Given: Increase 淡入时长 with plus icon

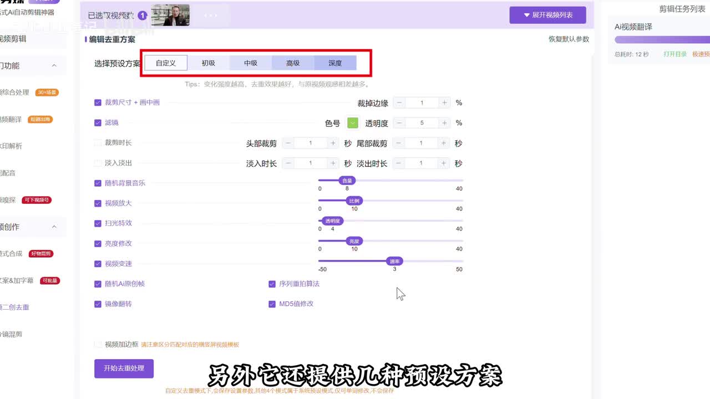Looking at the screenshot, I should click(x=333, y=163).
